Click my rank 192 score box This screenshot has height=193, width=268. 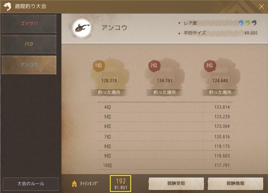click(x=120, y=184)
